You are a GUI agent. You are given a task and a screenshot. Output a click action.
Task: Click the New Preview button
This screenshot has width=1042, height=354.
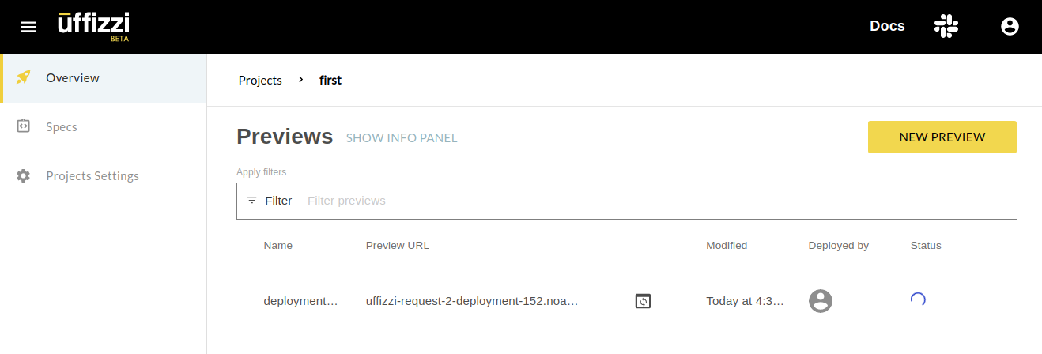(942, 137)
